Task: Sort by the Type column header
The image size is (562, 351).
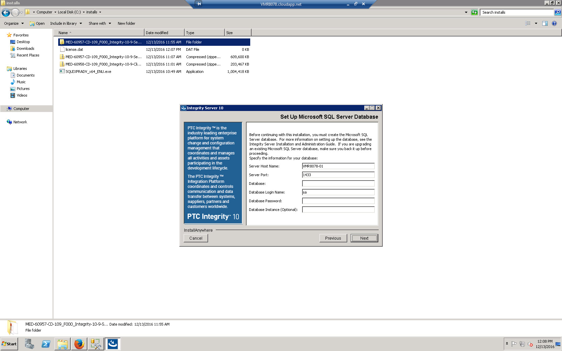Action: tap(204, 33)
